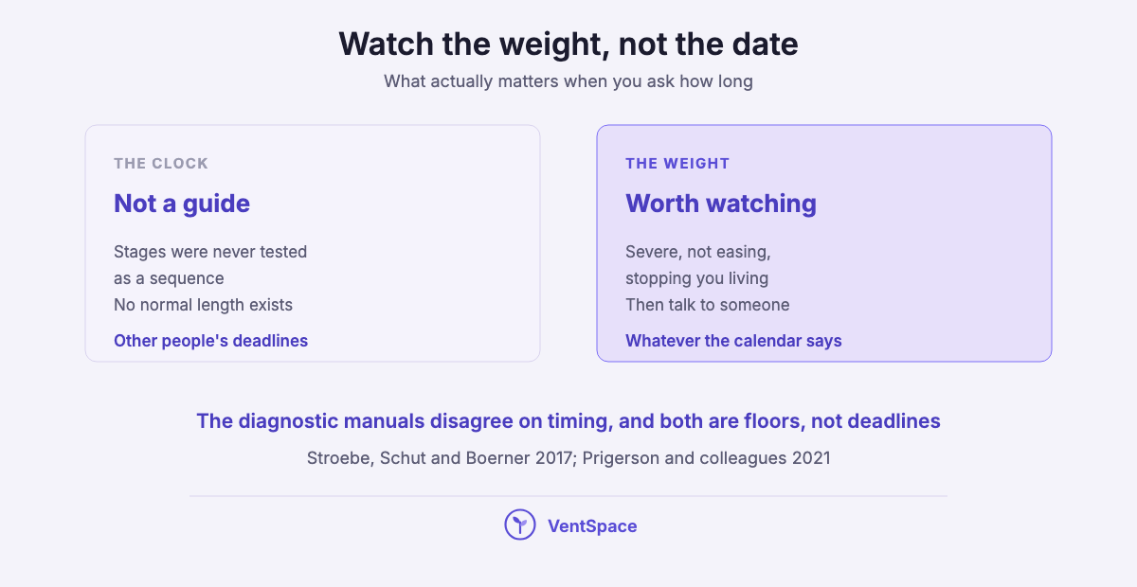Click 'Other people's deadlines' link text
Viewport: 1137px width, 587px height.
coord(210,341)
